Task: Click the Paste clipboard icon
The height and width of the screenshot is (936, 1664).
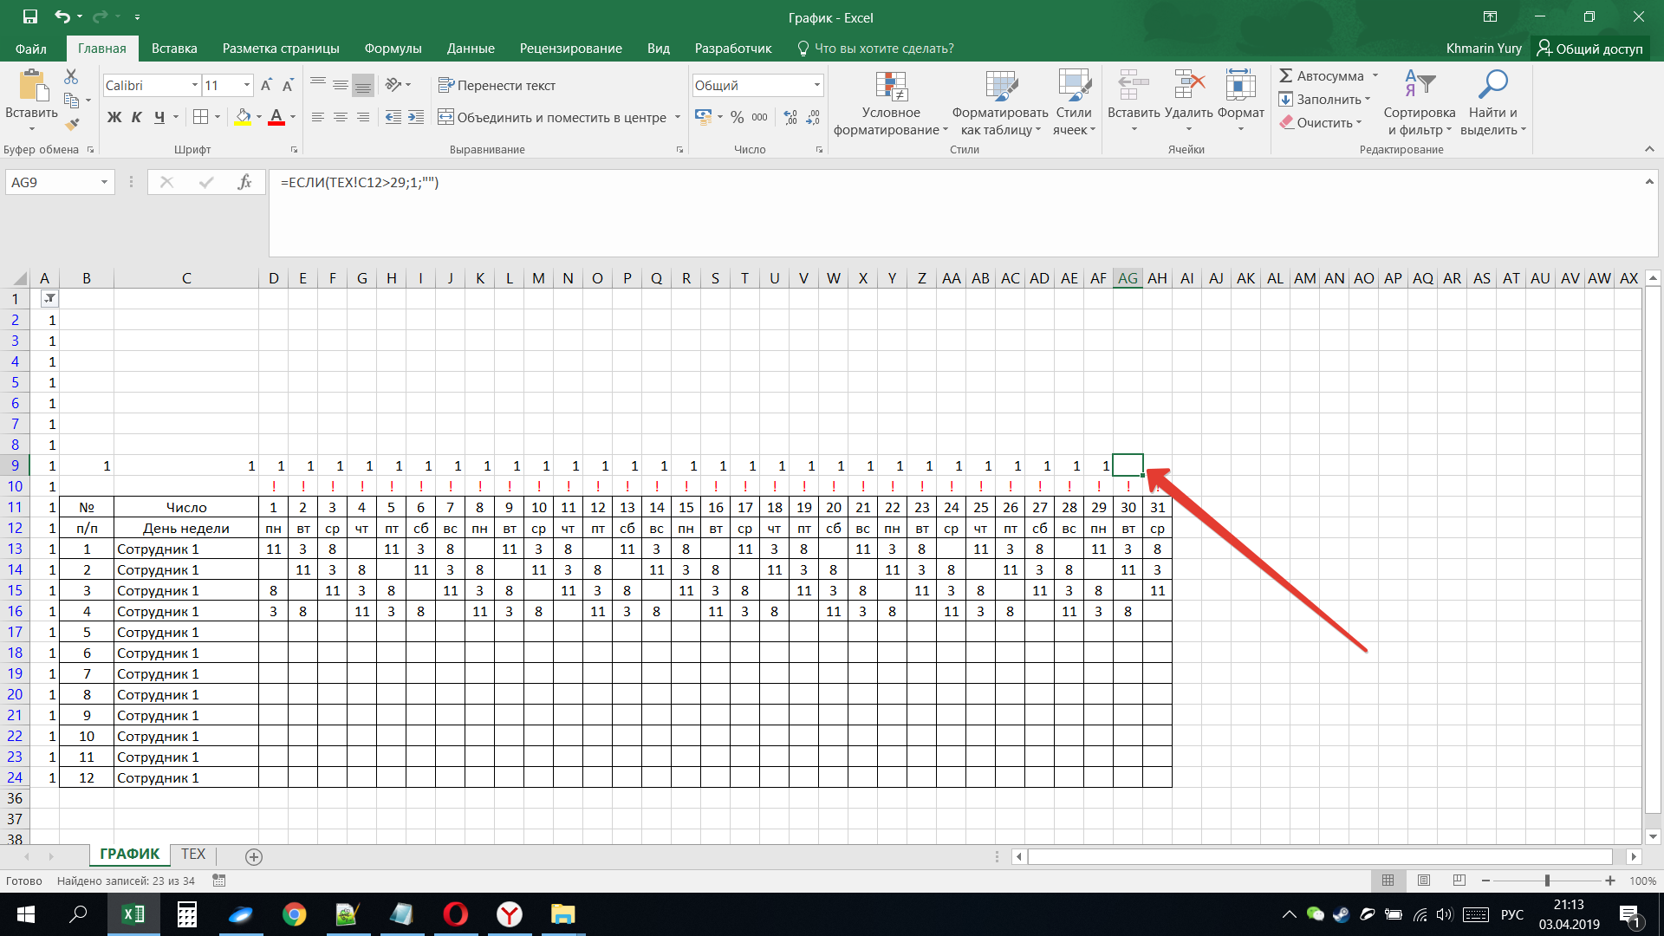Action: click(32, 87)
